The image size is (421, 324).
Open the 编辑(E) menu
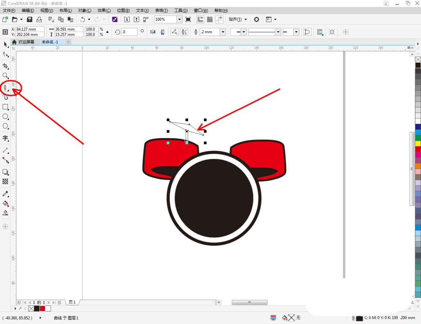click(28, 10)
